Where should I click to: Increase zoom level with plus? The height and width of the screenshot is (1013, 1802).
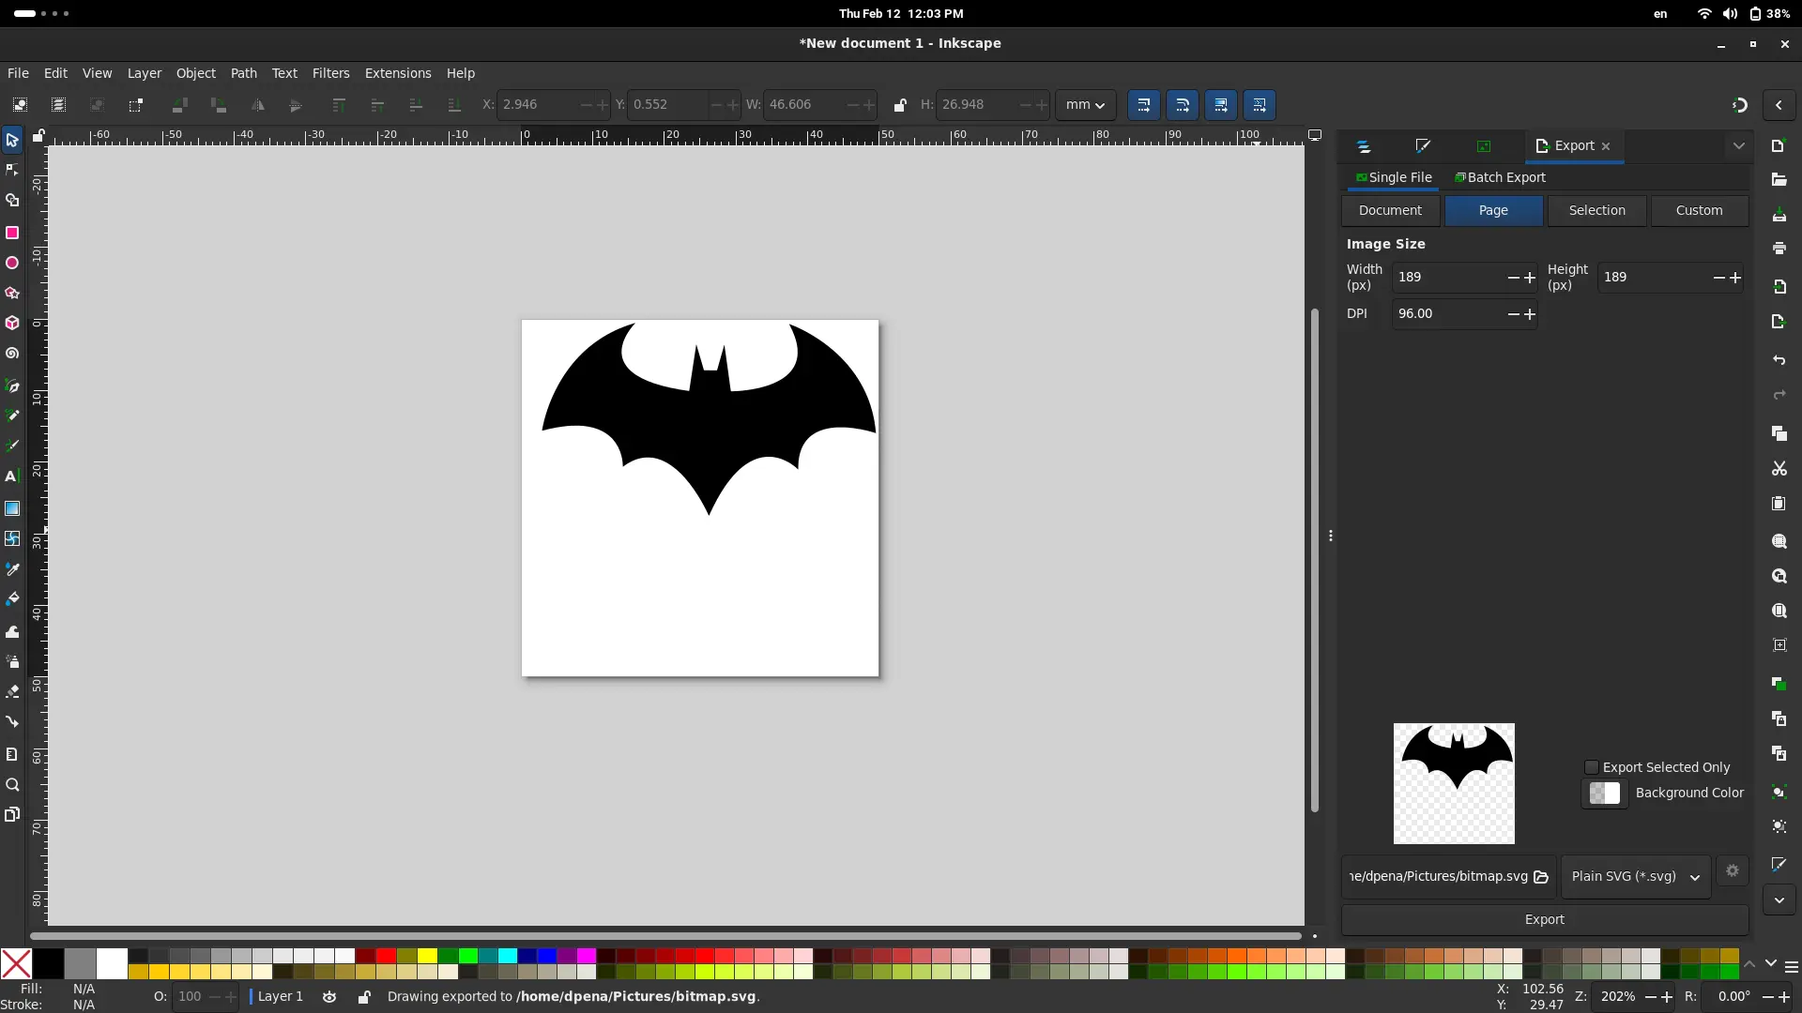click(1667, 997)
